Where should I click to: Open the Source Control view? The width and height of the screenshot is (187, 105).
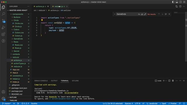(3, 21)
